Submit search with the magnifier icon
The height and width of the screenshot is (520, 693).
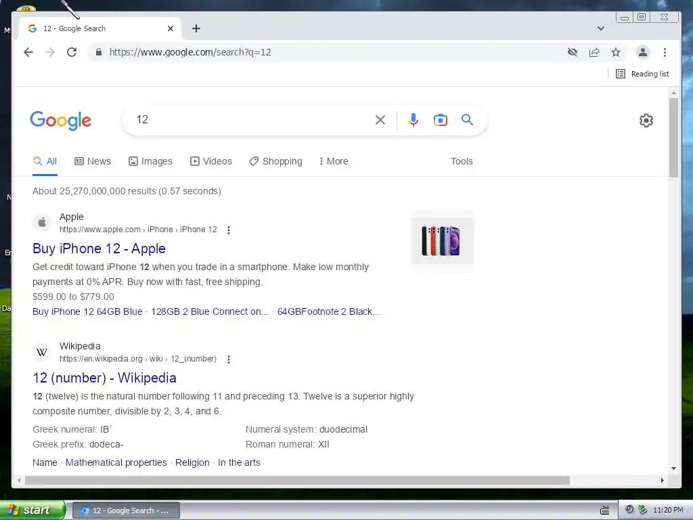coord(467,119)
